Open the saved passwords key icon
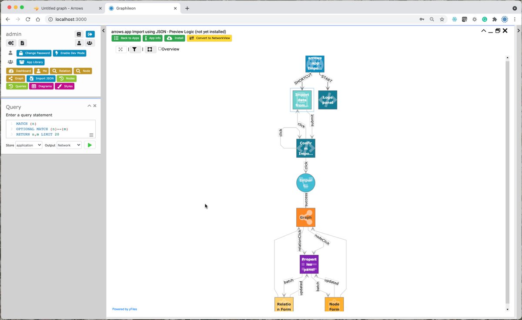 [x=422, y=19]
